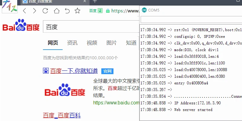
Task: Click the load:0x3fff0018,len:4 line
Action: tap(179, 57)
